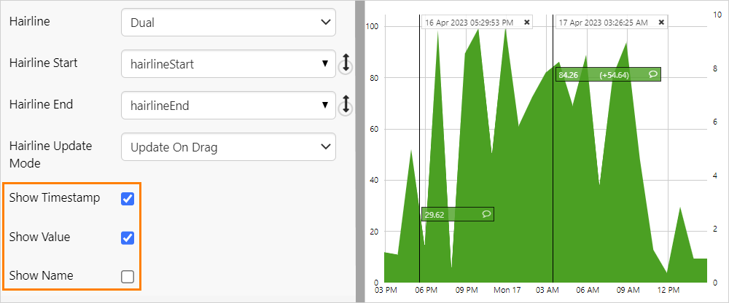The height and width of the screenshot is (303, 729).
Task: Click the 29.62 hairline value label
Action: [458, 214]
